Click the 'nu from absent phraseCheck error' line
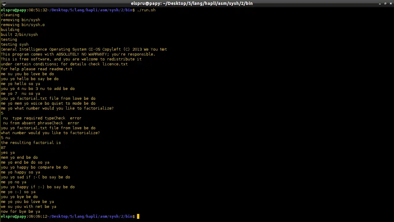 coord(41,123)
